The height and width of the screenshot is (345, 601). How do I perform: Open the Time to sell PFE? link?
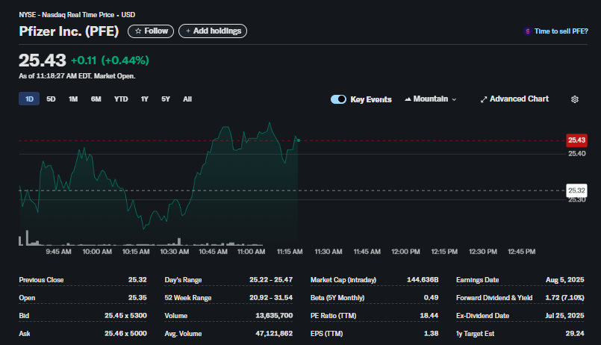point(561,31)
